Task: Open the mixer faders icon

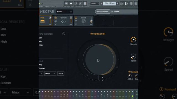Action: (x=136, y=4)
